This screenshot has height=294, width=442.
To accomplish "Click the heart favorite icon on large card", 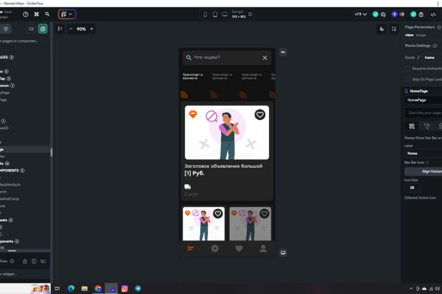I will tap(260, 115).
